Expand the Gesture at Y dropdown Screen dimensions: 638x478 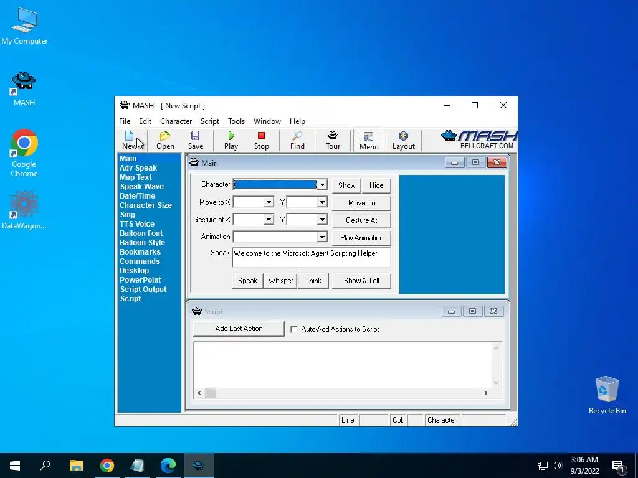point(322,220)
